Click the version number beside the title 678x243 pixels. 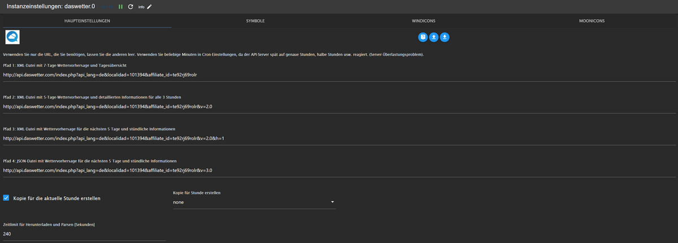107,7
